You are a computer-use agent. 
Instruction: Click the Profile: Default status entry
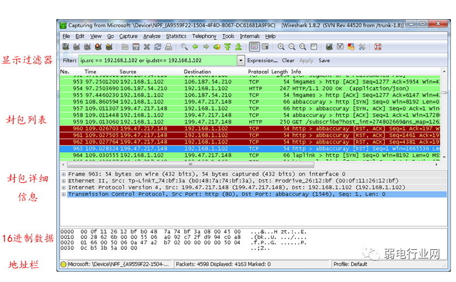[x=350, y=265]
